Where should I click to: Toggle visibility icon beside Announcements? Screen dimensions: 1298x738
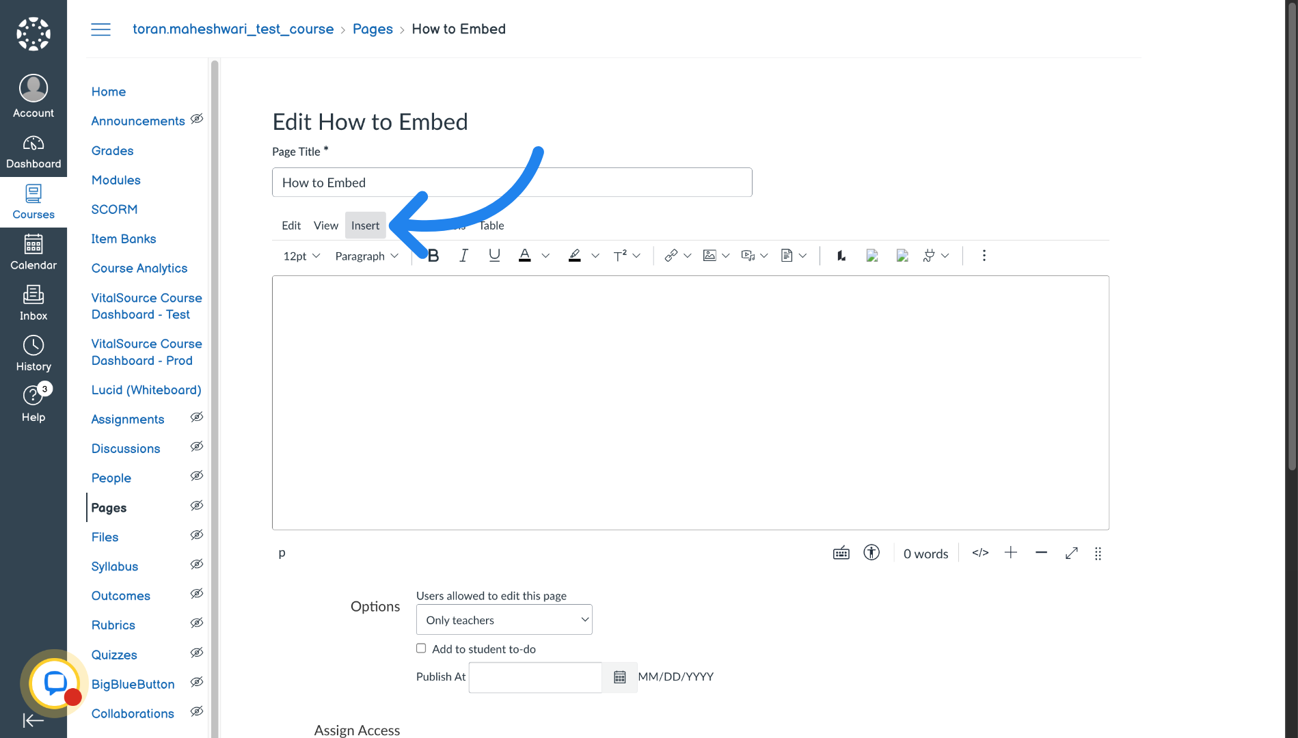pos(197,119)
